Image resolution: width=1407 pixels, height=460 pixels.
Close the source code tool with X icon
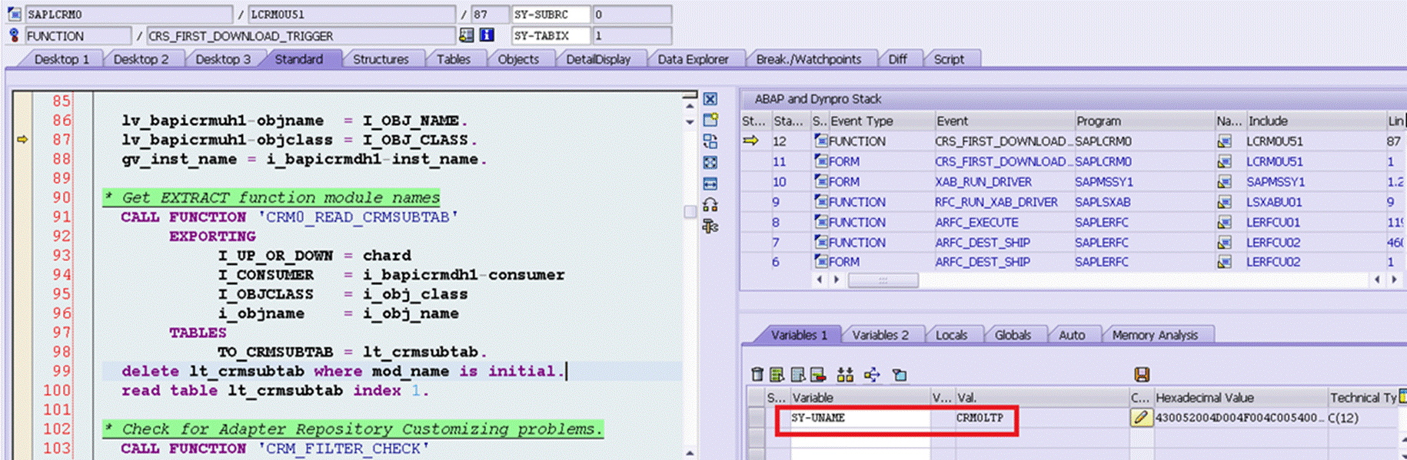710,99
